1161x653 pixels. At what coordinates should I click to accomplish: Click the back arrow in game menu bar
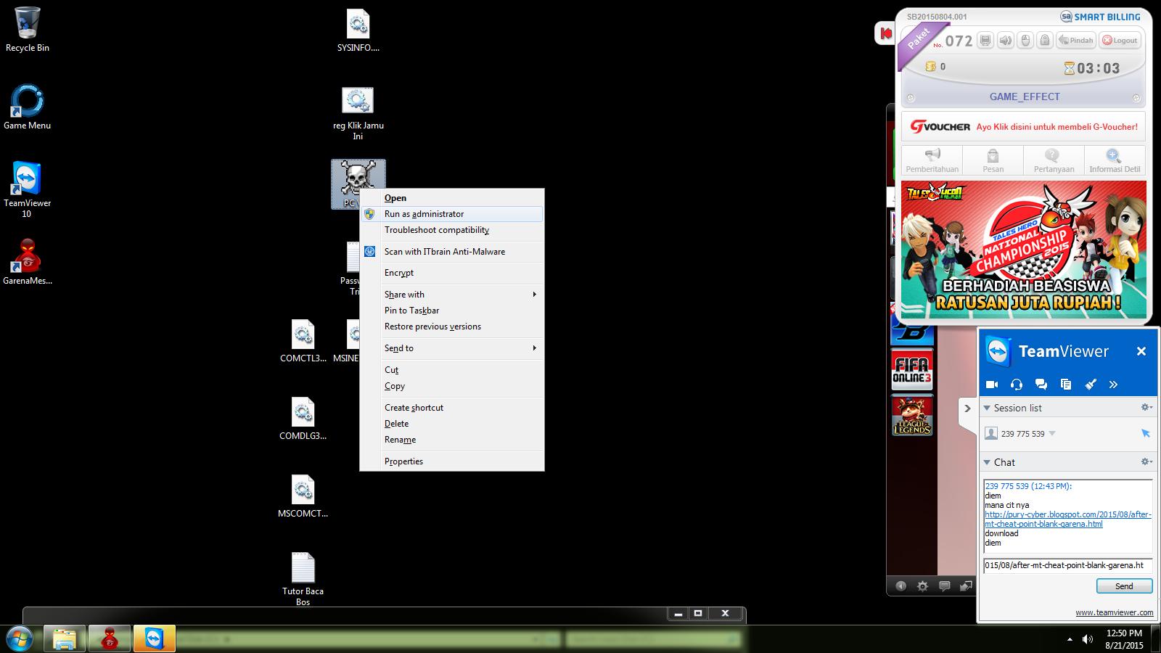[901, 586]
